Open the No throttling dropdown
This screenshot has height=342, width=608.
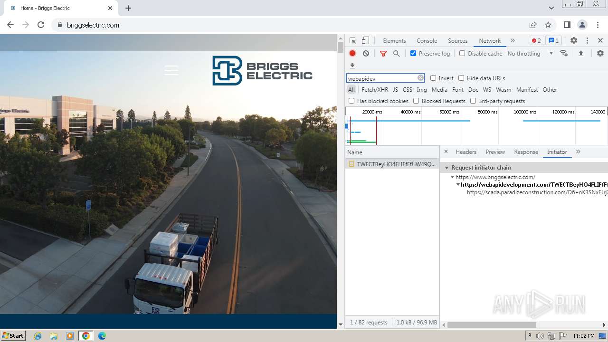(x=530, y=54)
